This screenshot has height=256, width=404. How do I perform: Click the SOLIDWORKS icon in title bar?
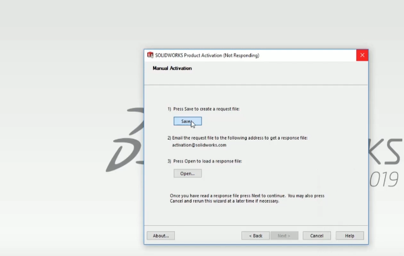(150, 55)
